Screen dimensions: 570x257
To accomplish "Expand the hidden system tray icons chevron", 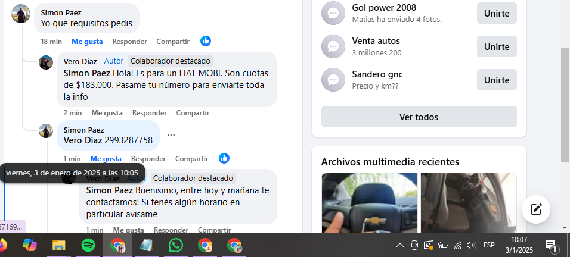I will (400, 246).
